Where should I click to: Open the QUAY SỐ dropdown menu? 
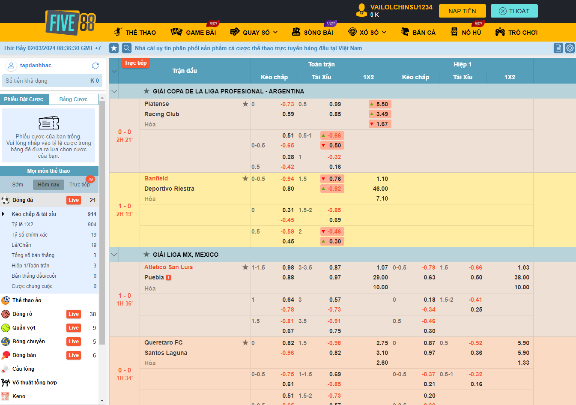pyautogui.click(x=254, y=32)
